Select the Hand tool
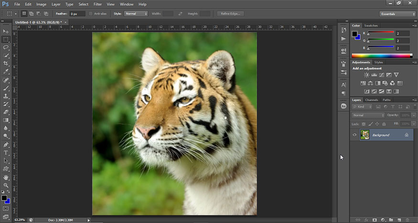Screen dimensions: 418x223 (6, 178)
